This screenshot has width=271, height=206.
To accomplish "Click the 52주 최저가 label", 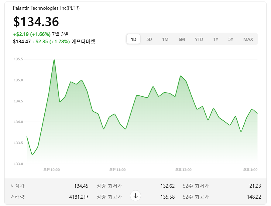I will pyautogui.click(x=196, y=186).
